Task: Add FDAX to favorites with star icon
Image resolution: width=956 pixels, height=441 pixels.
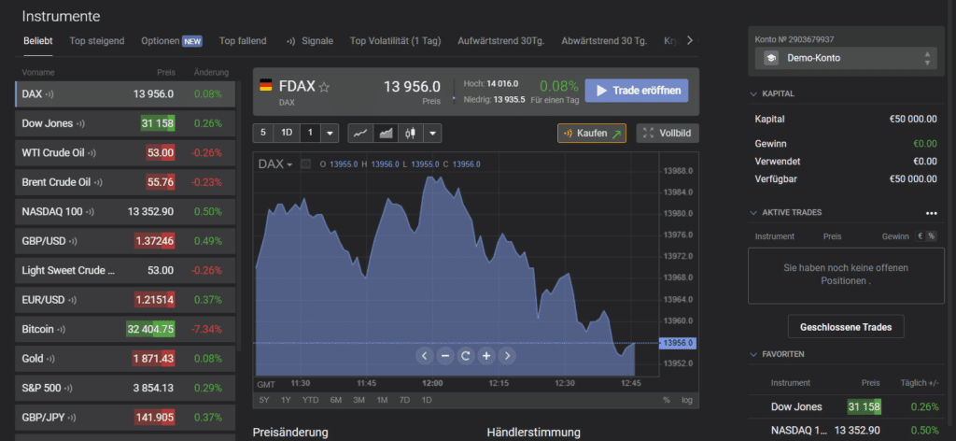Action: point(324,88)
